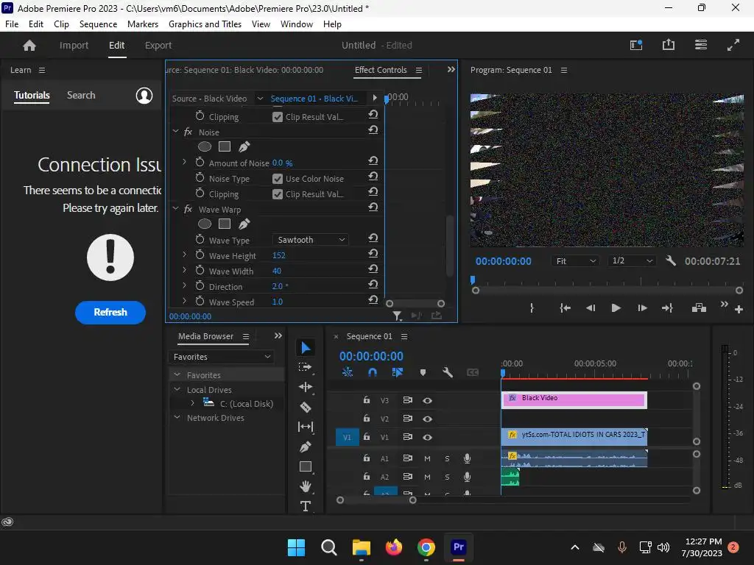Screen dimensions: 754x565
Task: Open Program monitor settings wrench
Action: [x=670, y=261]
